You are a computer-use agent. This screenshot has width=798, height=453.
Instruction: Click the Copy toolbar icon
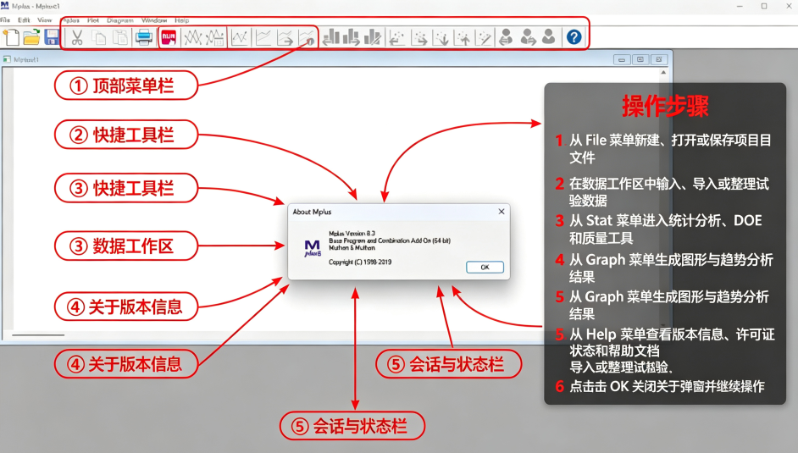pyautogui.click(x=99, y=37)
